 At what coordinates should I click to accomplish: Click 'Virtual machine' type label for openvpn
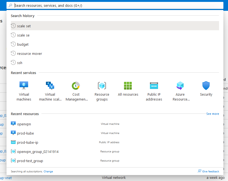[x=110, y=124]
